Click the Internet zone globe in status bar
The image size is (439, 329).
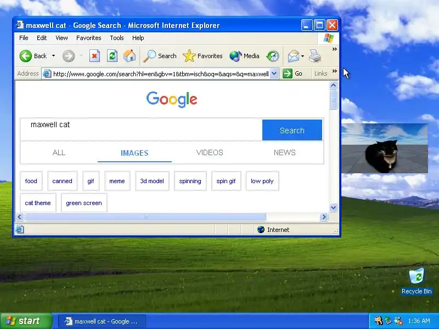tap(261, 229)
